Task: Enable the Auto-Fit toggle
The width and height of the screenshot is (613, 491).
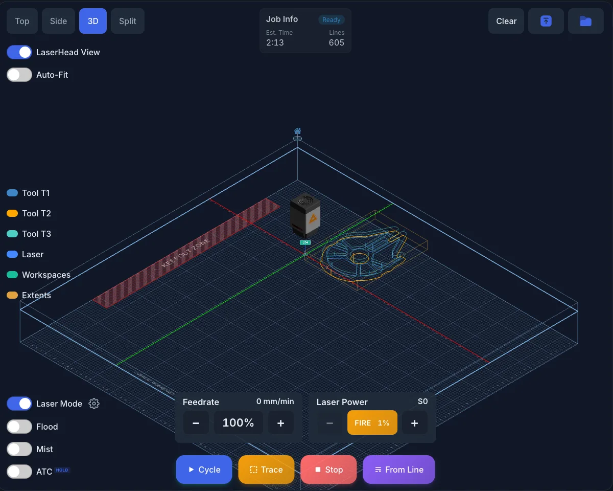Action: [x=19, y=75]
